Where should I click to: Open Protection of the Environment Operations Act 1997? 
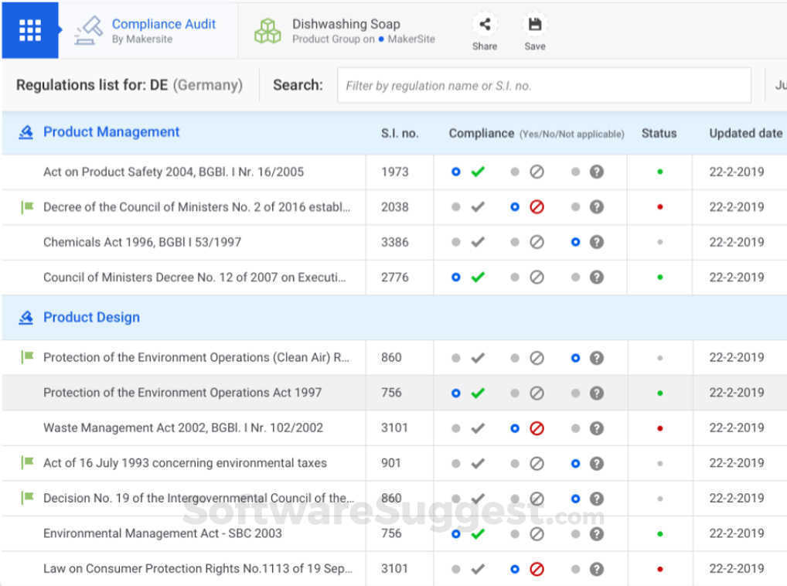182,393
